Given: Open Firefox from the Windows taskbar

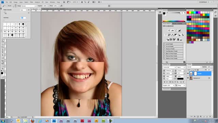Looking at the screenshot, I should 33,121.
